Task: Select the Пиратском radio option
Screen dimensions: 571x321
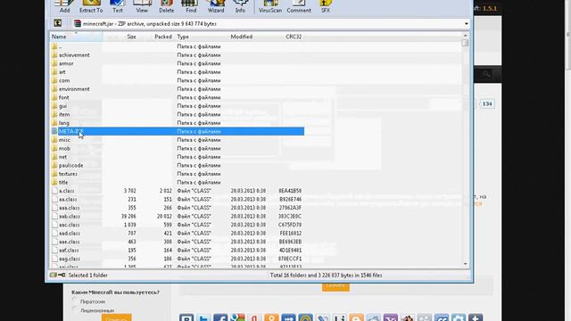Action: (75, 300)
